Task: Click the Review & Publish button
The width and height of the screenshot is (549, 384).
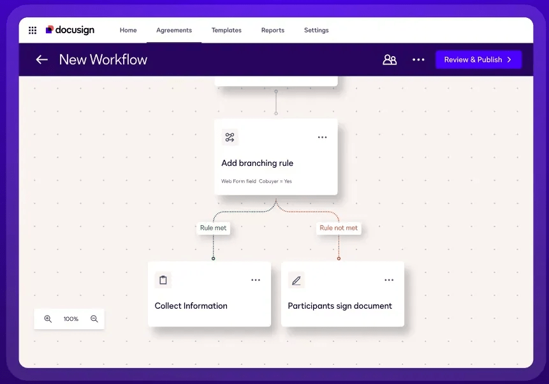Action: click(x=478, y=59)
